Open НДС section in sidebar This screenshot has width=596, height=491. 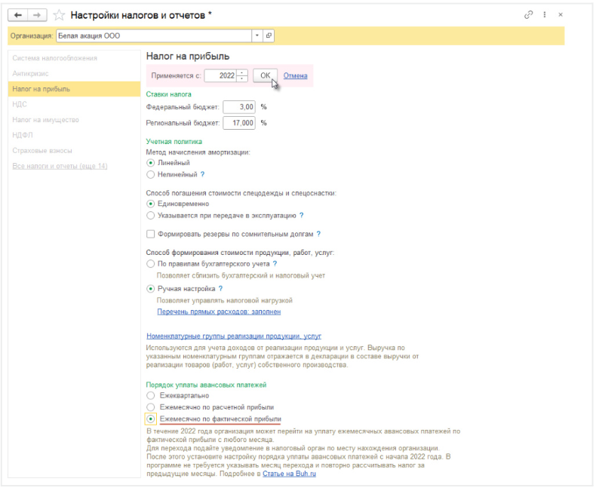20,104
